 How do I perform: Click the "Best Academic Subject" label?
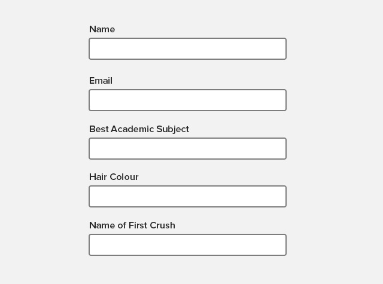[x=139, y=129]
